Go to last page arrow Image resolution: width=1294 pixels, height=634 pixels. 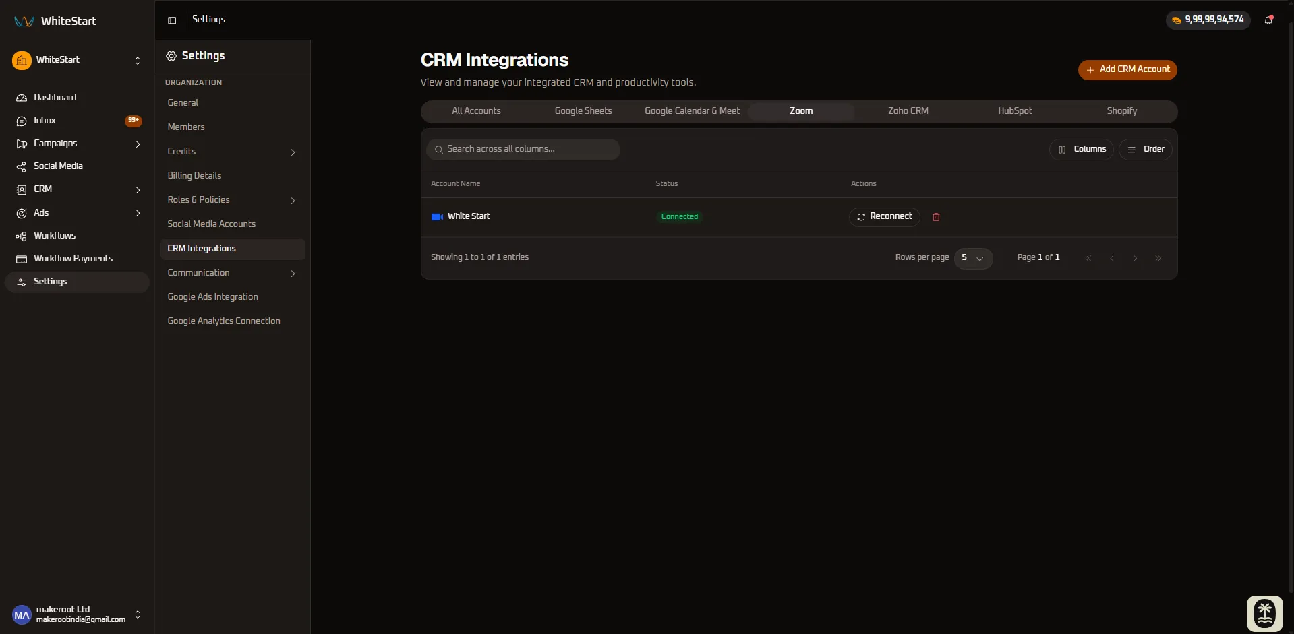(1158, 258)
